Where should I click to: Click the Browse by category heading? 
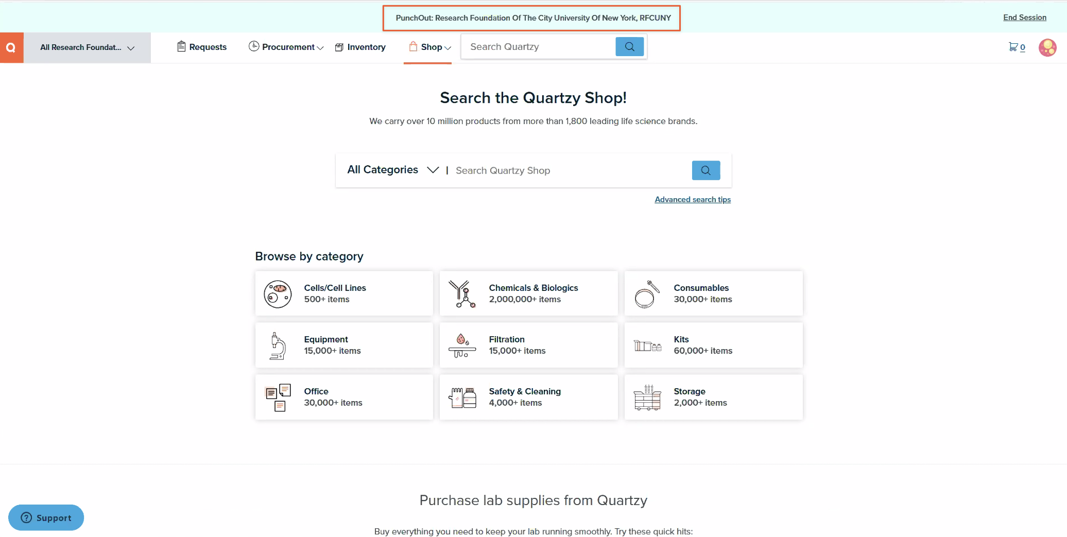[x=309, y=256]
